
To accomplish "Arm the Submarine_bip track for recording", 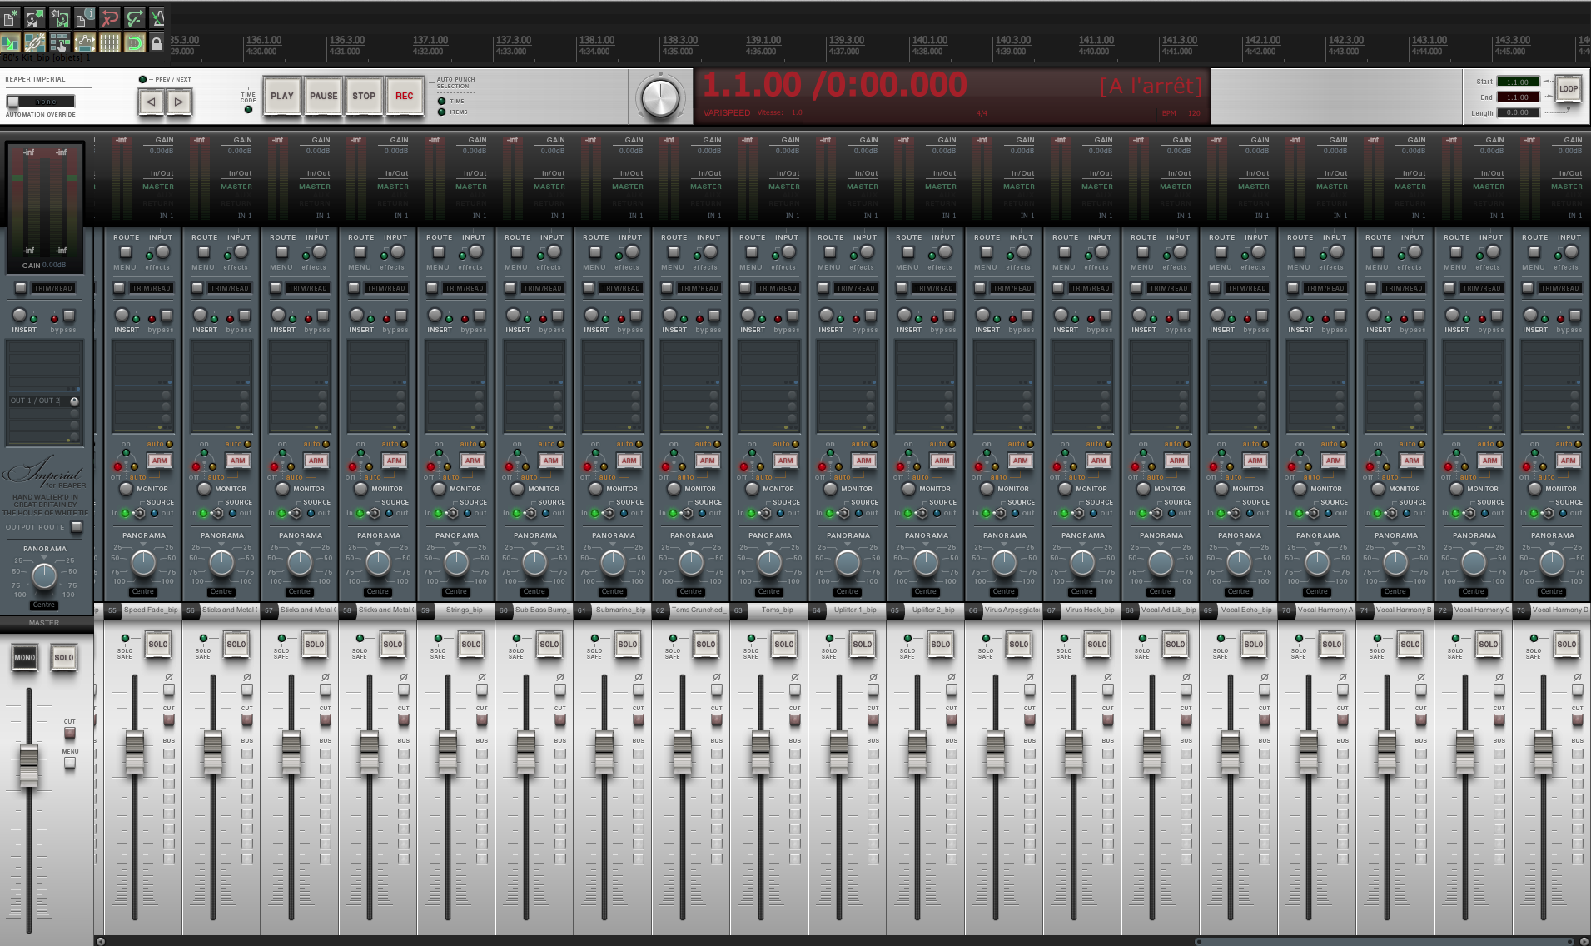I will (629, 461).
